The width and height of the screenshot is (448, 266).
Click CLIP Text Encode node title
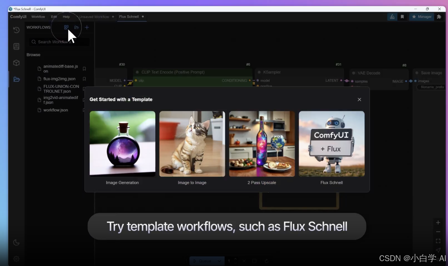tap(173, 72)
